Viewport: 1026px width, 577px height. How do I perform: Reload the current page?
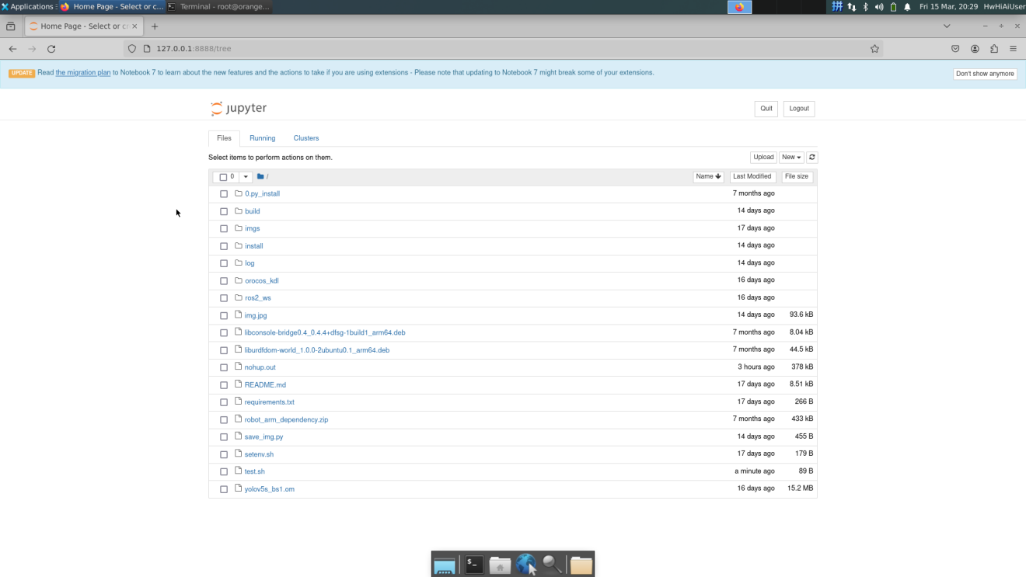(51, 48)
